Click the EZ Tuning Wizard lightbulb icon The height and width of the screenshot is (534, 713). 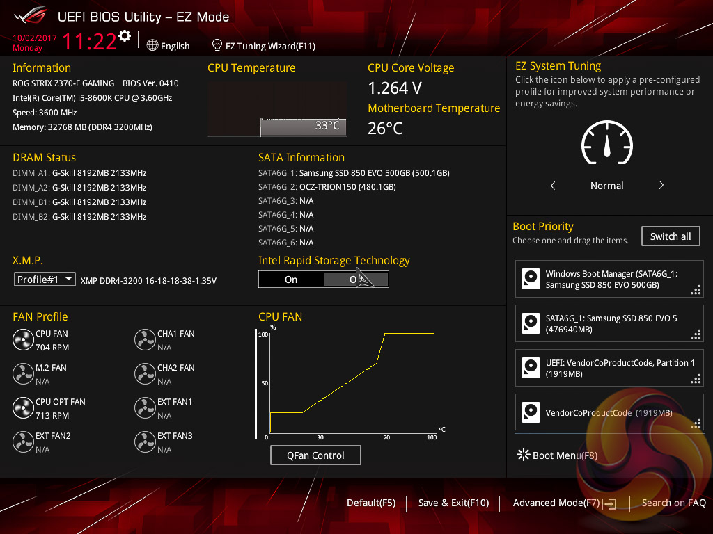click(217, 45)
